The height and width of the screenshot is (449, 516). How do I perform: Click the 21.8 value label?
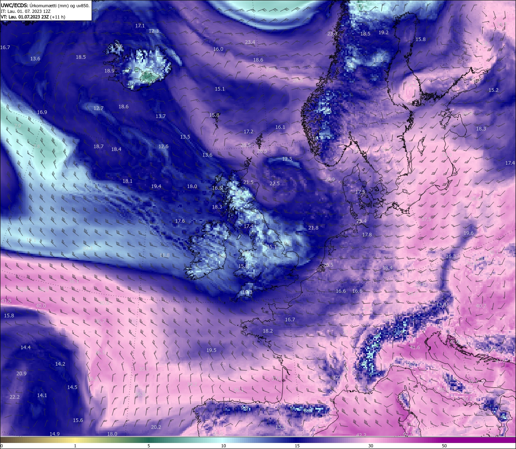[313, 228]
